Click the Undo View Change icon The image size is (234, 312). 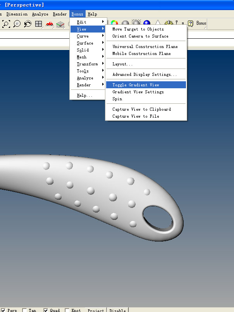pyautogui.click(x=28, y=24)
